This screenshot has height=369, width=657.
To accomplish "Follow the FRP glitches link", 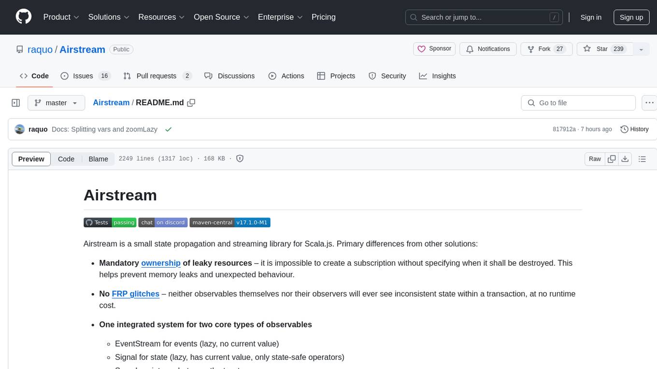I will pyautogui.click(x=136, y=294).
